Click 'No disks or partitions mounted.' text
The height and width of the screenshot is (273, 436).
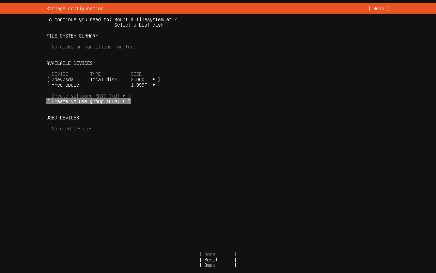click(94, 47)
